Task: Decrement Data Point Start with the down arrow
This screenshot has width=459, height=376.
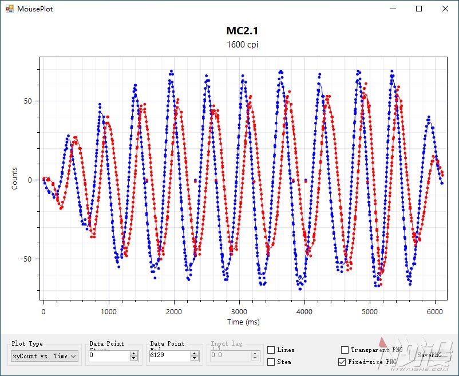Action: coord(134,358)
